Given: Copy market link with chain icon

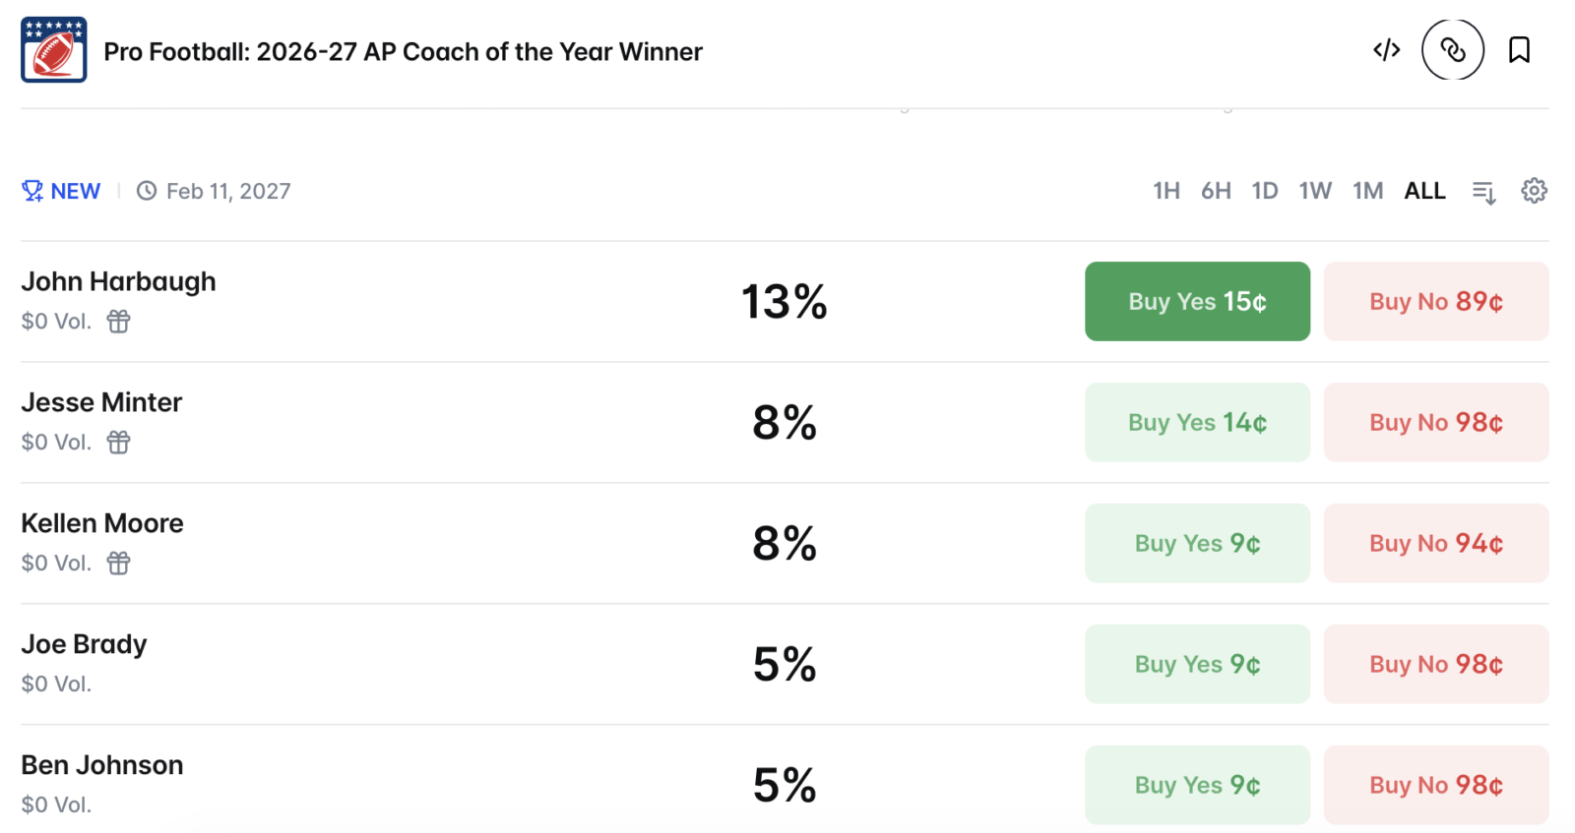Looking at the screenshot, I should [1452, 50].
